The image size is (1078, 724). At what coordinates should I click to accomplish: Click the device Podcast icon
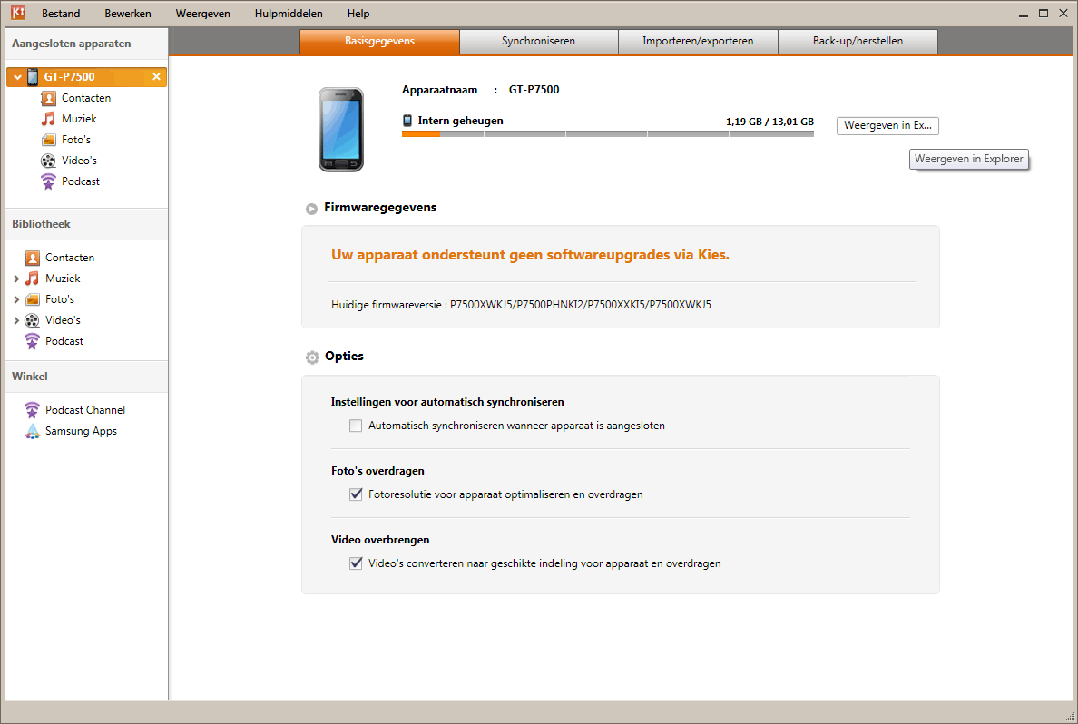(48, 181)
